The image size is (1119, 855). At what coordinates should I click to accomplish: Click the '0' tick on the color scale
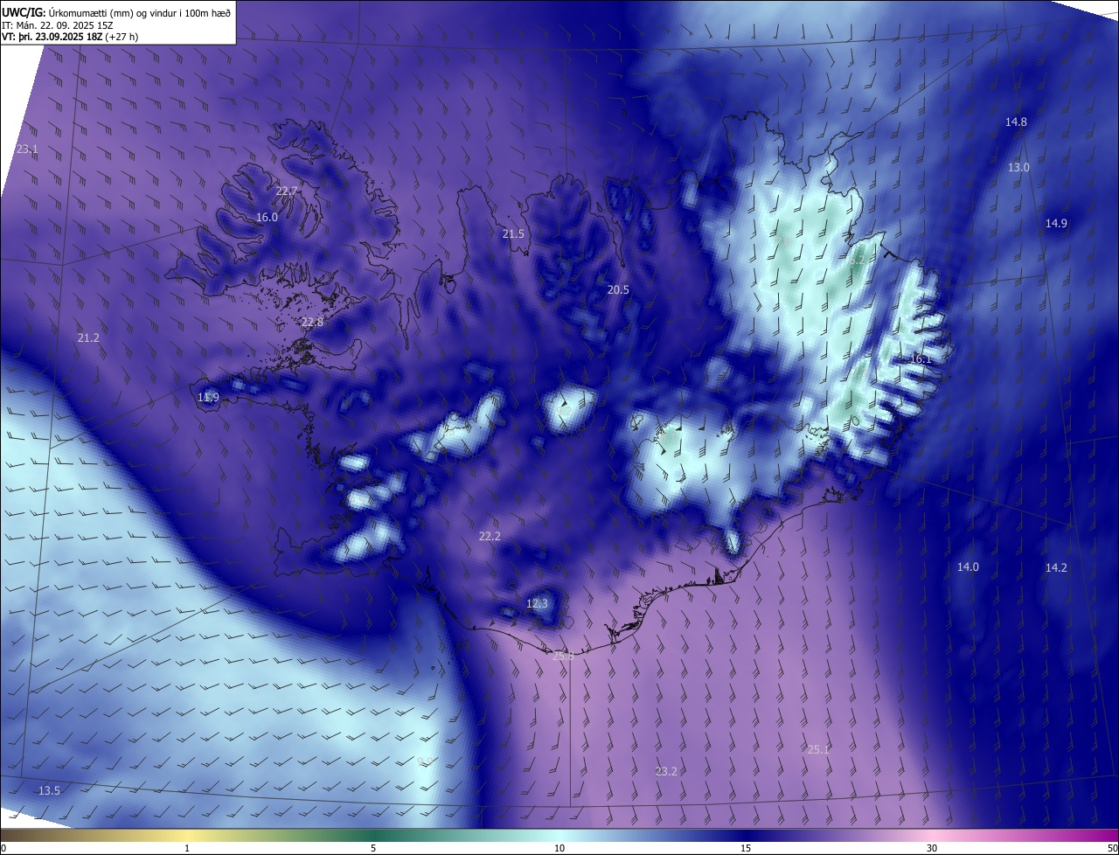tap(3, 848)
